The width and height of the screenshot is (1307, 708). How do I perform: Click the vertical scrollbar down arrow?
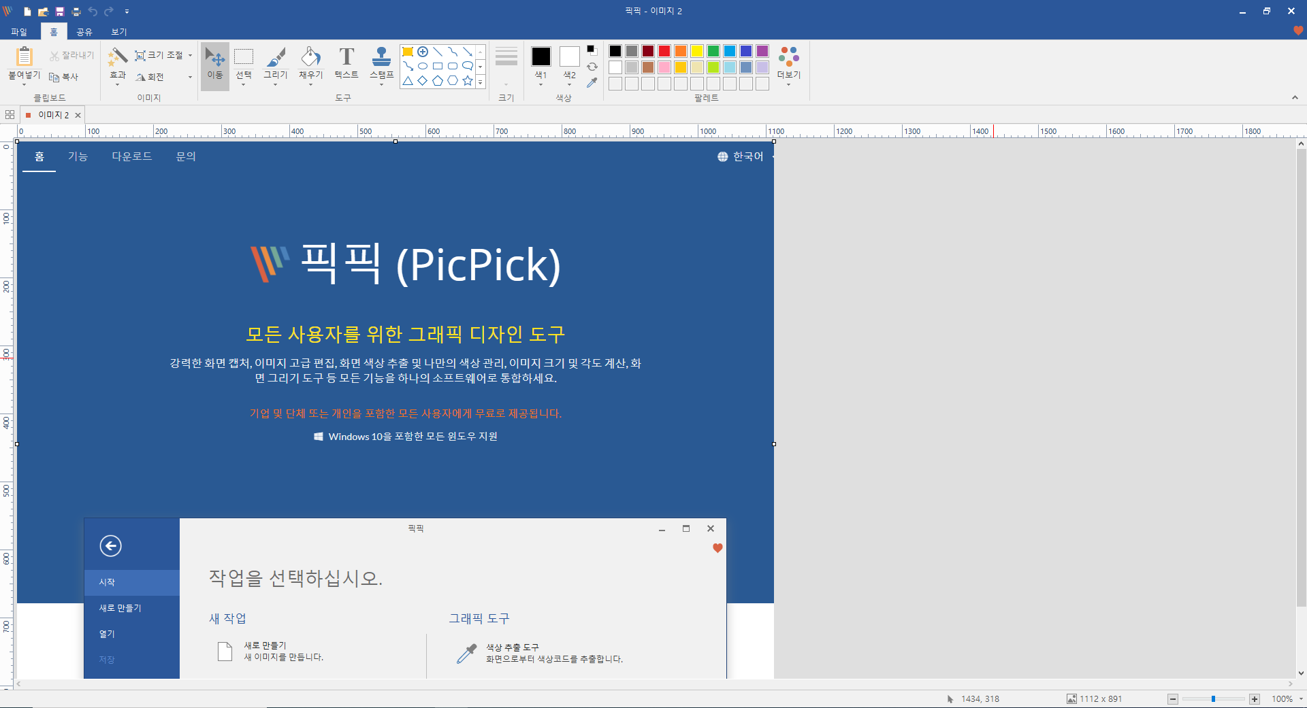(x=1301, y=673)
